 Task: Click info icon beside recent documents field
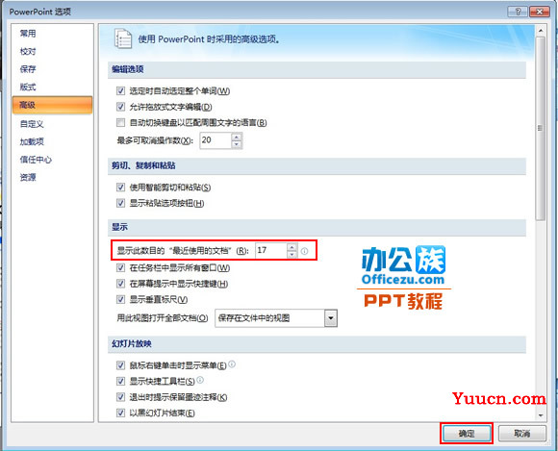(304, 251)
